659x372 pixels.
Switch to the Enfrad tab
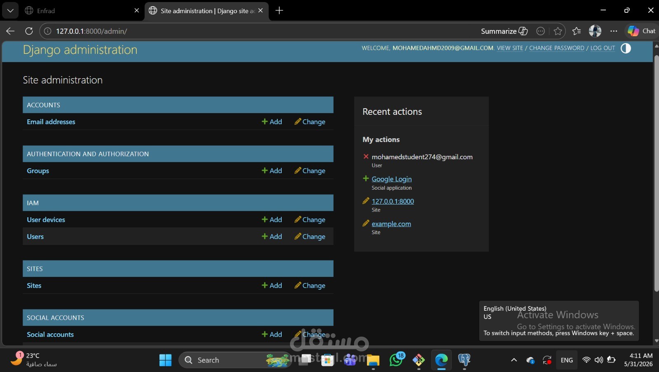[x=82, y=11]
